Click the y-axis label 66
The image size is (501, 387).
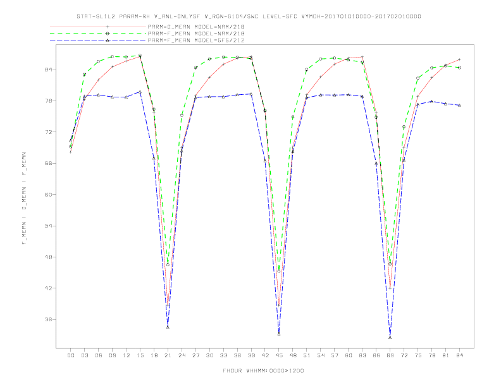pyautogui.click(x=48, y=164)
